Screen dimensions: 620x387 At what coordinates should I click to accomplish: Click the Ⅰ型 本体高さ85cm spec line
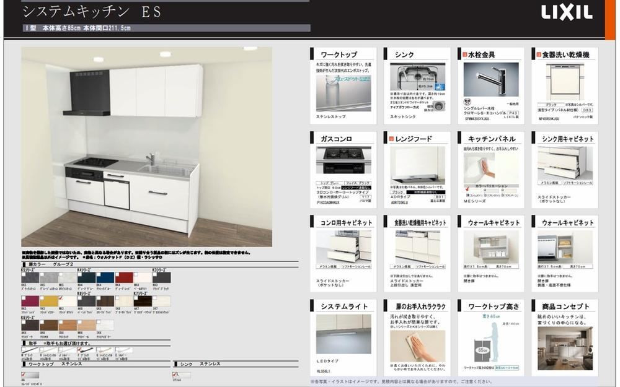pyautogui.click(x=78, y=28)
